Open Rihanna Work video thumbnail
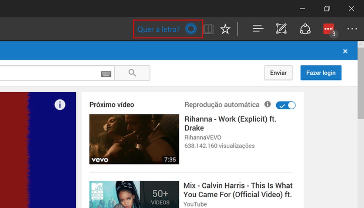364x208 pixels. tap(134, 139)
